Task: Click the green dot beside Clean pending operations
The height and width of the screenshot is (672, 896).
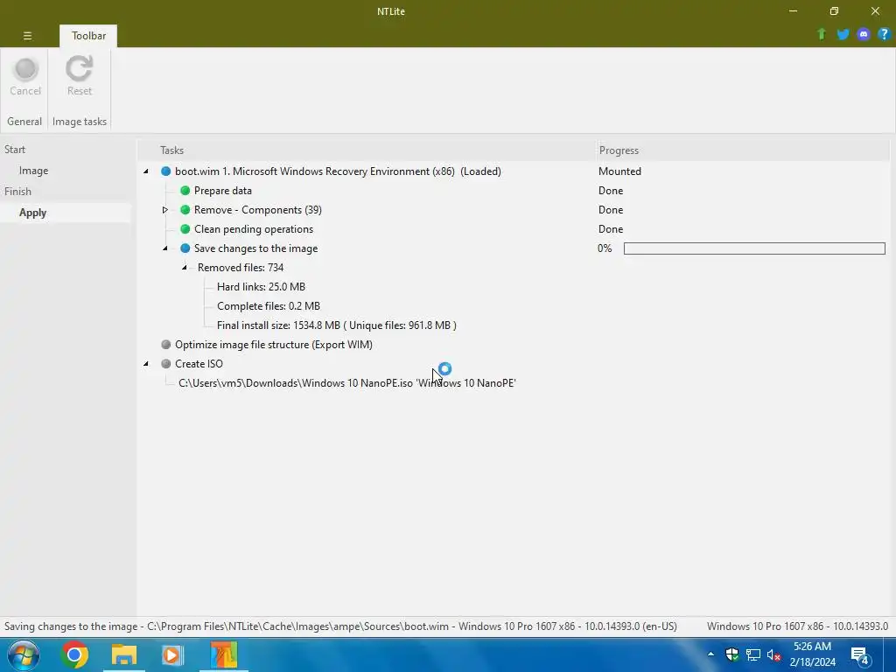Action: click(185, 229)
